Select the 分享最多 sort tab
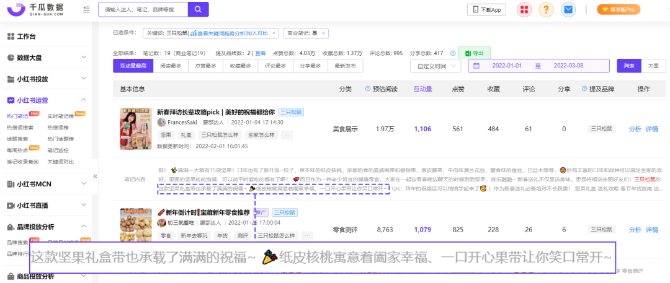 (310, 66)
